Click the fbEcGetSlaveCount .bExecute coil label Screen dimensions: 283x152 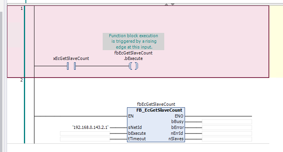[x=133, y=56]
